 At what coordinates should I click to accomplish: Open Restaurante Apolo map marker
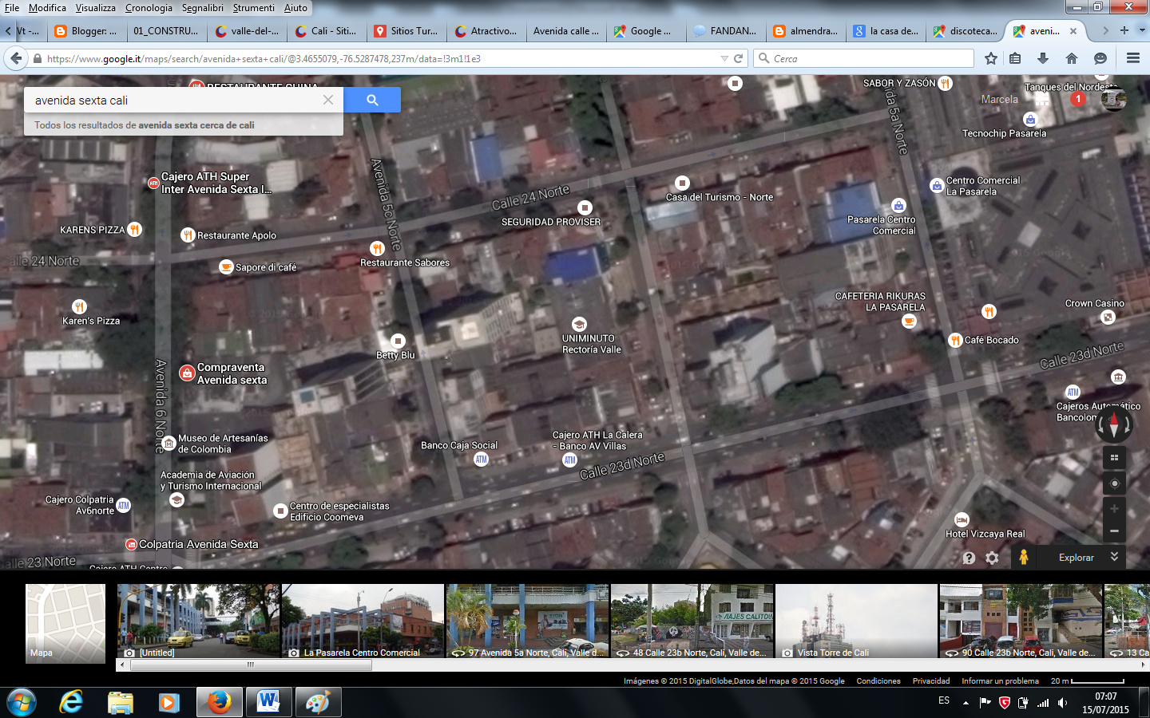[x=188, y=235]
